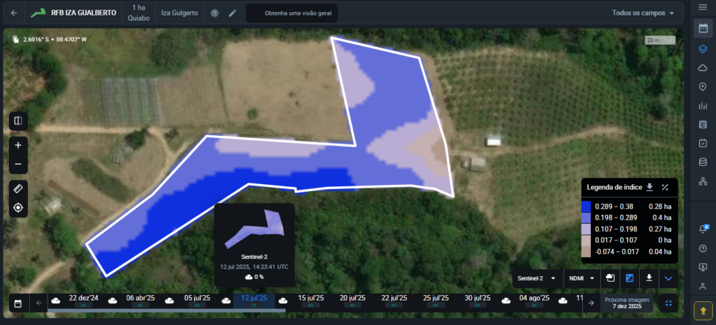Open the notifications bell
This screenshot has width=716, height=325.
pos(703,229)
